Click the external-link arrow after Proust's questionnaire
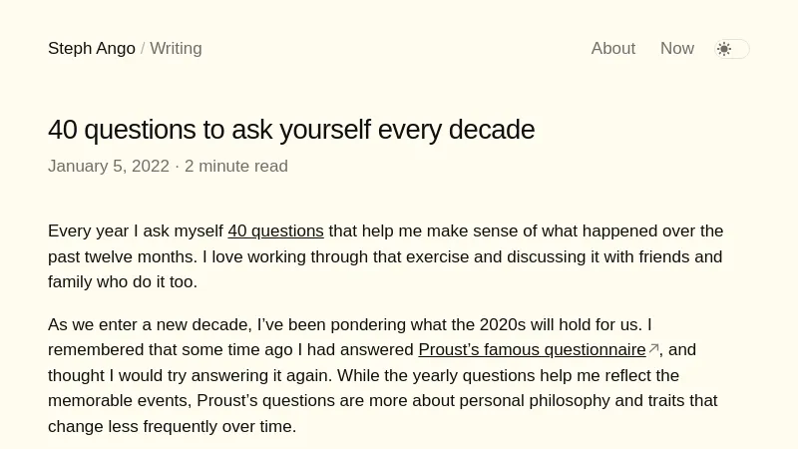Screen dimensions: 798x449 (653, 349)
